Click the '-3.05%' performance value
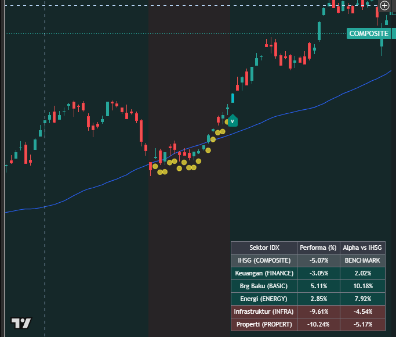Viewport: 396px width, 337px height. [x=318, y=273]
